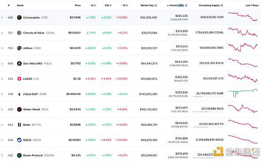Sort table by Price column header

click(78, 5)
